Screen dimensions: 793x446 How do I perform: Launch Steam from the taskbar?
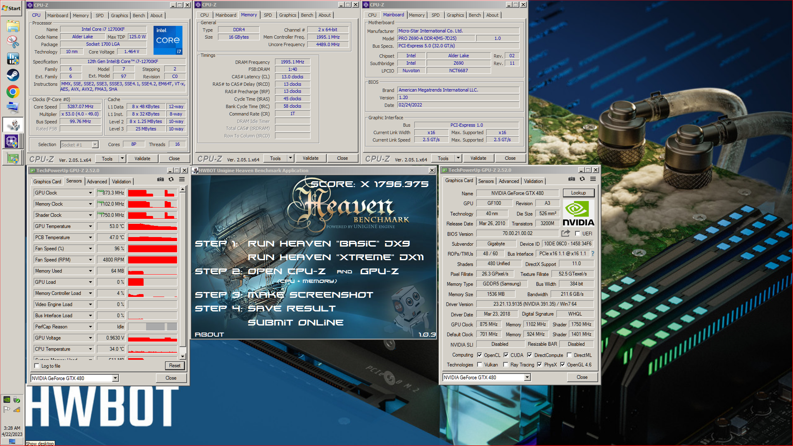[x=13, y=75]
